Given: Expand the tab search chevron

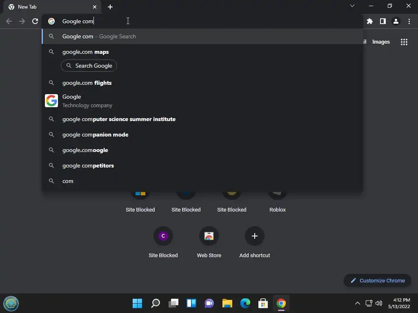Looking at the screenshot, I should tap(352, 6).
